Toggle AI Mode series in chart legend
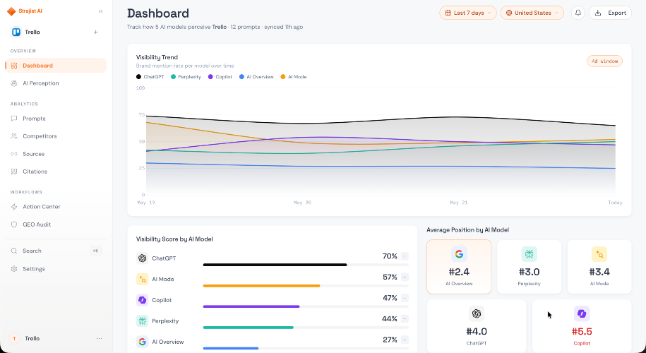 click(x=293, y=77)
